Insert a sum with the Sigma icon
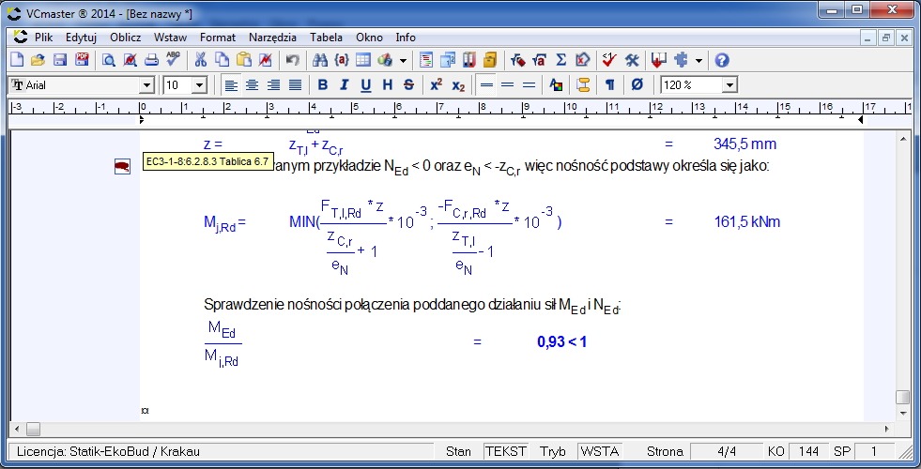 561,60
